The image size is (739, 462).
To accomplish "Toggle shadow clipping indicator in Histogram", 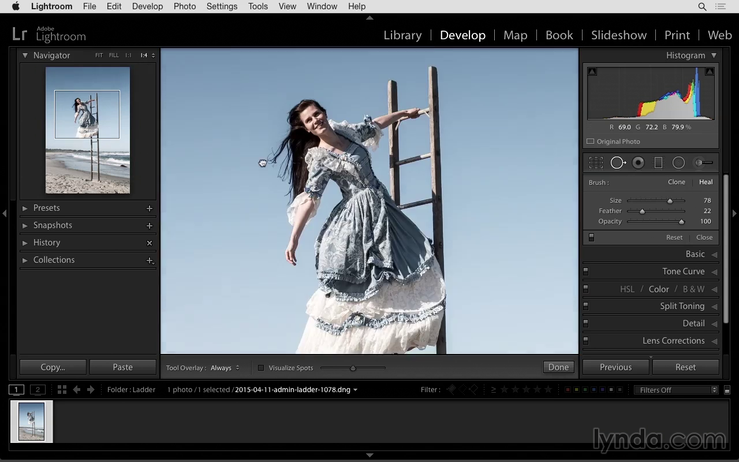I will (592, 72).
